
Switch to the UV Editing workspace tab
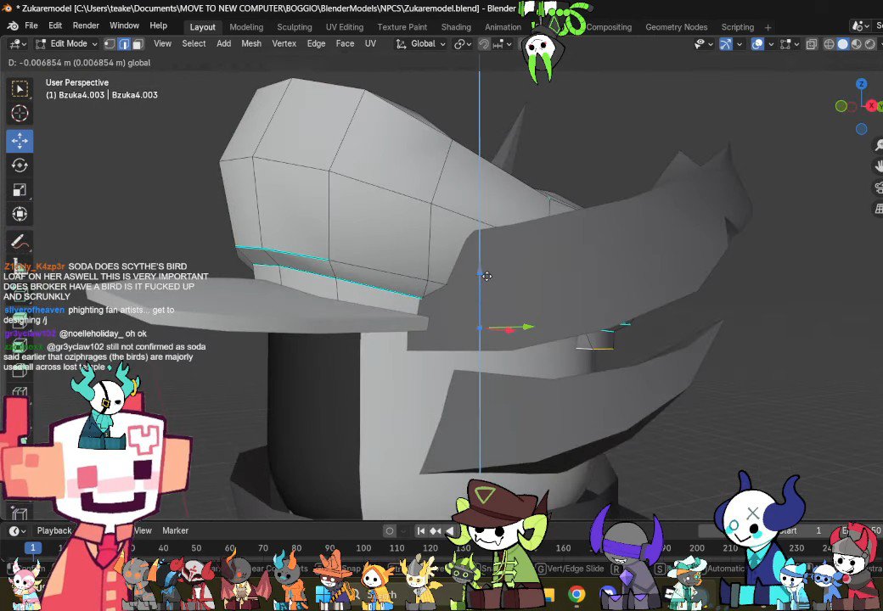[x=344, y=27]
